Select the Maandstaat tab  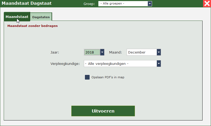17,17
